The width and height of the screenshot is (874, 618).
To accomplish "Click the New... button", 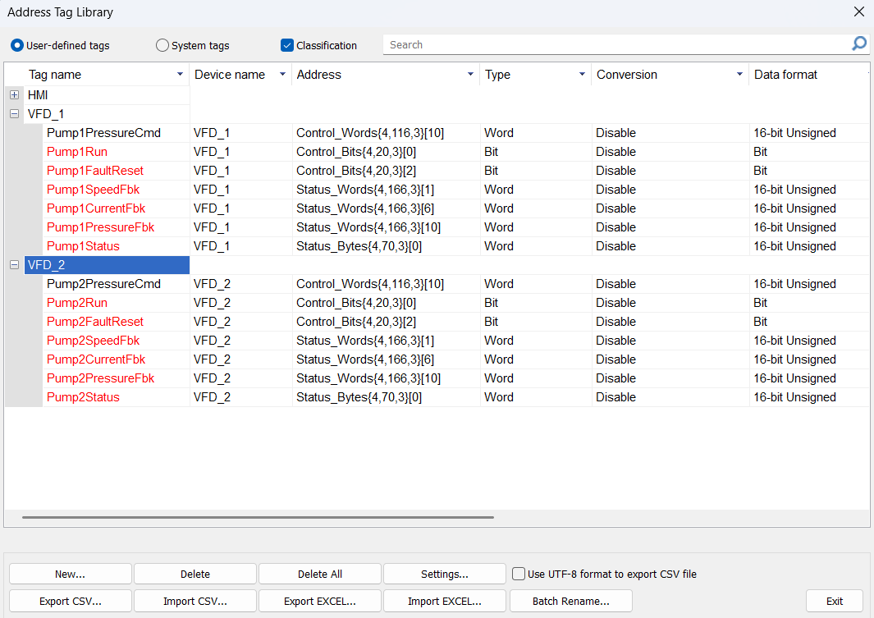I will tap(71, 575).
